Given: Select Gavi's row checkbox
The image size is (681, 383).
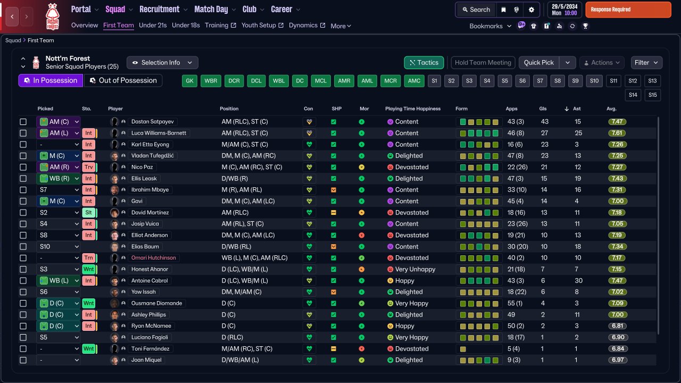Looking at the screenshot, I should click(x=23, y=201).
